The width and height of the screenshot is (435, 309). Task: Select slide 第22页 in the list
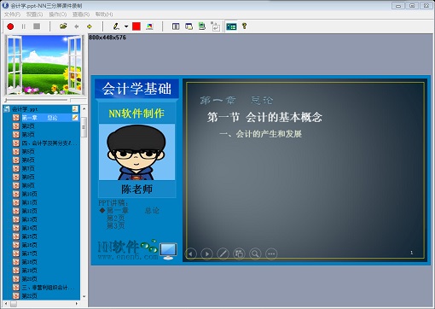click(x=30, y=296)
